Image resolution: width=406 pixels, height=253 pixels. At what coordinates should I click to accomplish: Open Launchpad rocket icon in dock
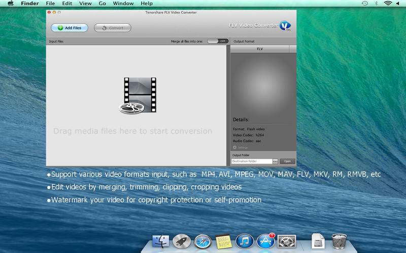(181, 241)
